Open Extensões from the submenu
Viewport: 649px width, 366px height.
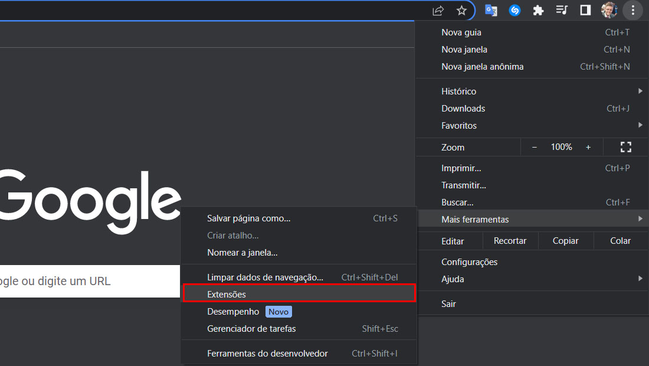[299, 294]
